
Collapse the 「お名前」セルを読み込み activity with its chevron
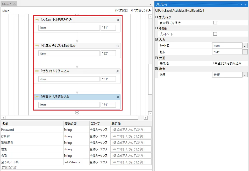pos(117,19)
